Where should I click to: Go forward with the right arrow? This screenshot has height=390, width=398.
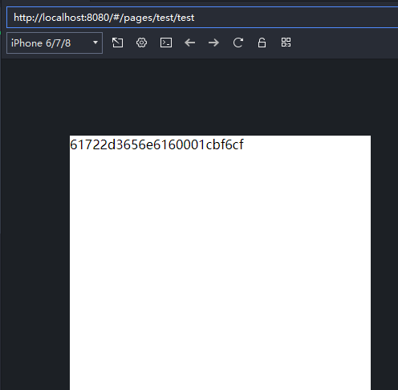click(213, 43)
